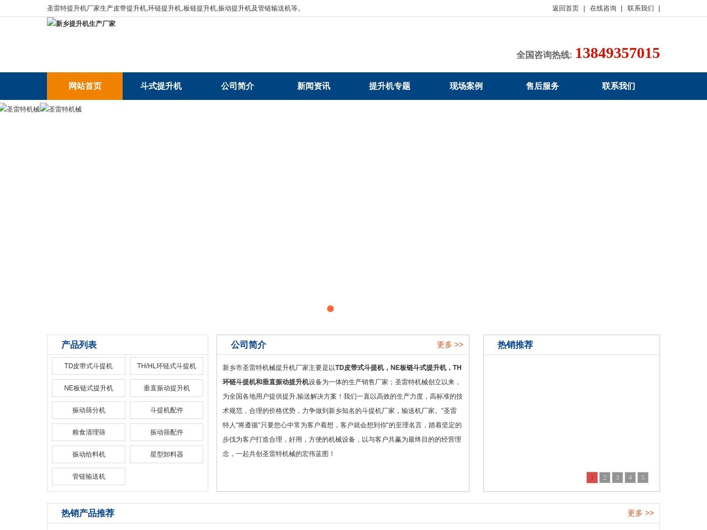Viewport: 707px width, 530px height.
Task: Click the 星型卸料器 product button
Action: click(166, 454)
